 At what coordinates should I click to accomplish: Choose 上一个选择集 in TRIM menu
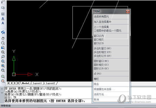(x=111, y=27)
